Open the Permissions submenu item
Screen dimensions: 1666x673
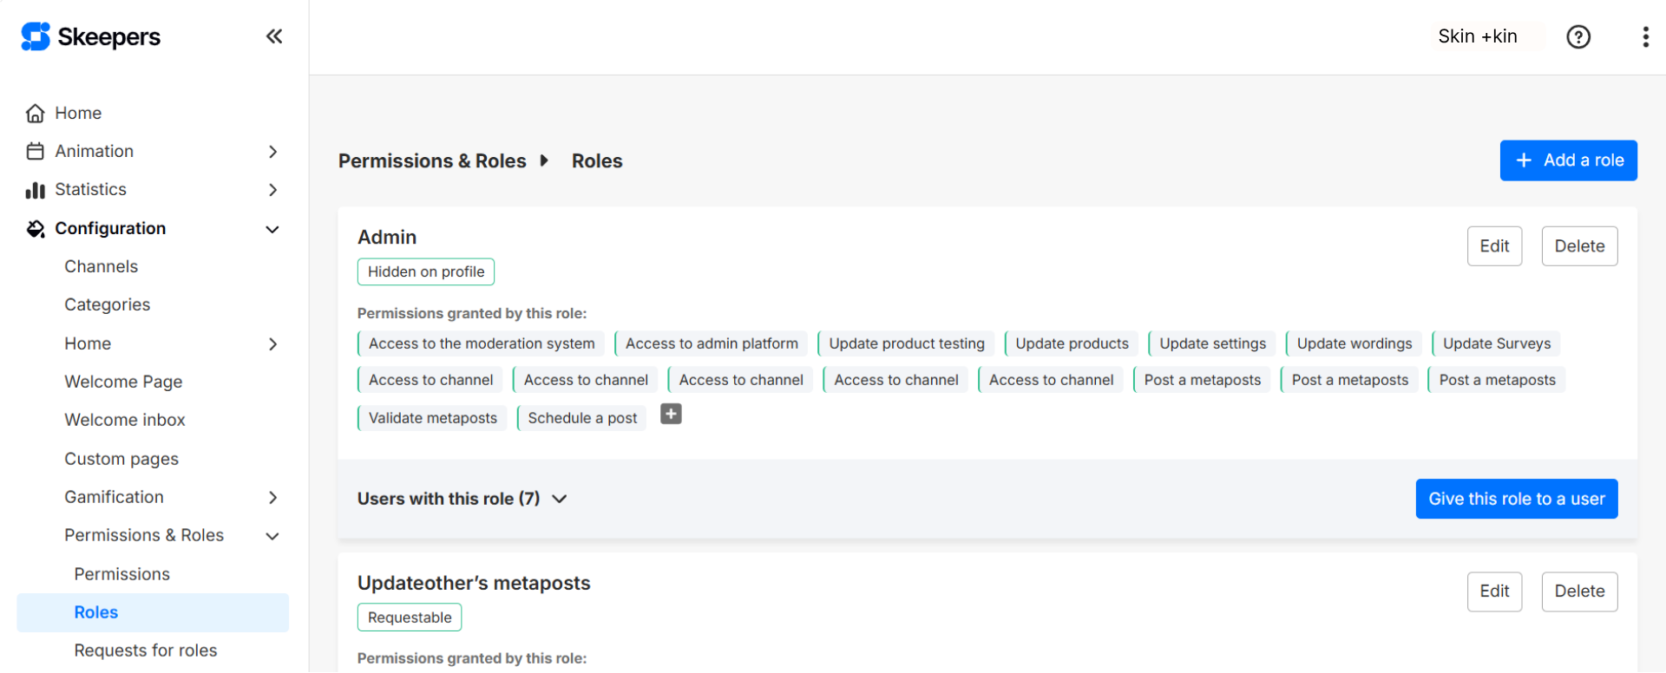pos(121,574)
